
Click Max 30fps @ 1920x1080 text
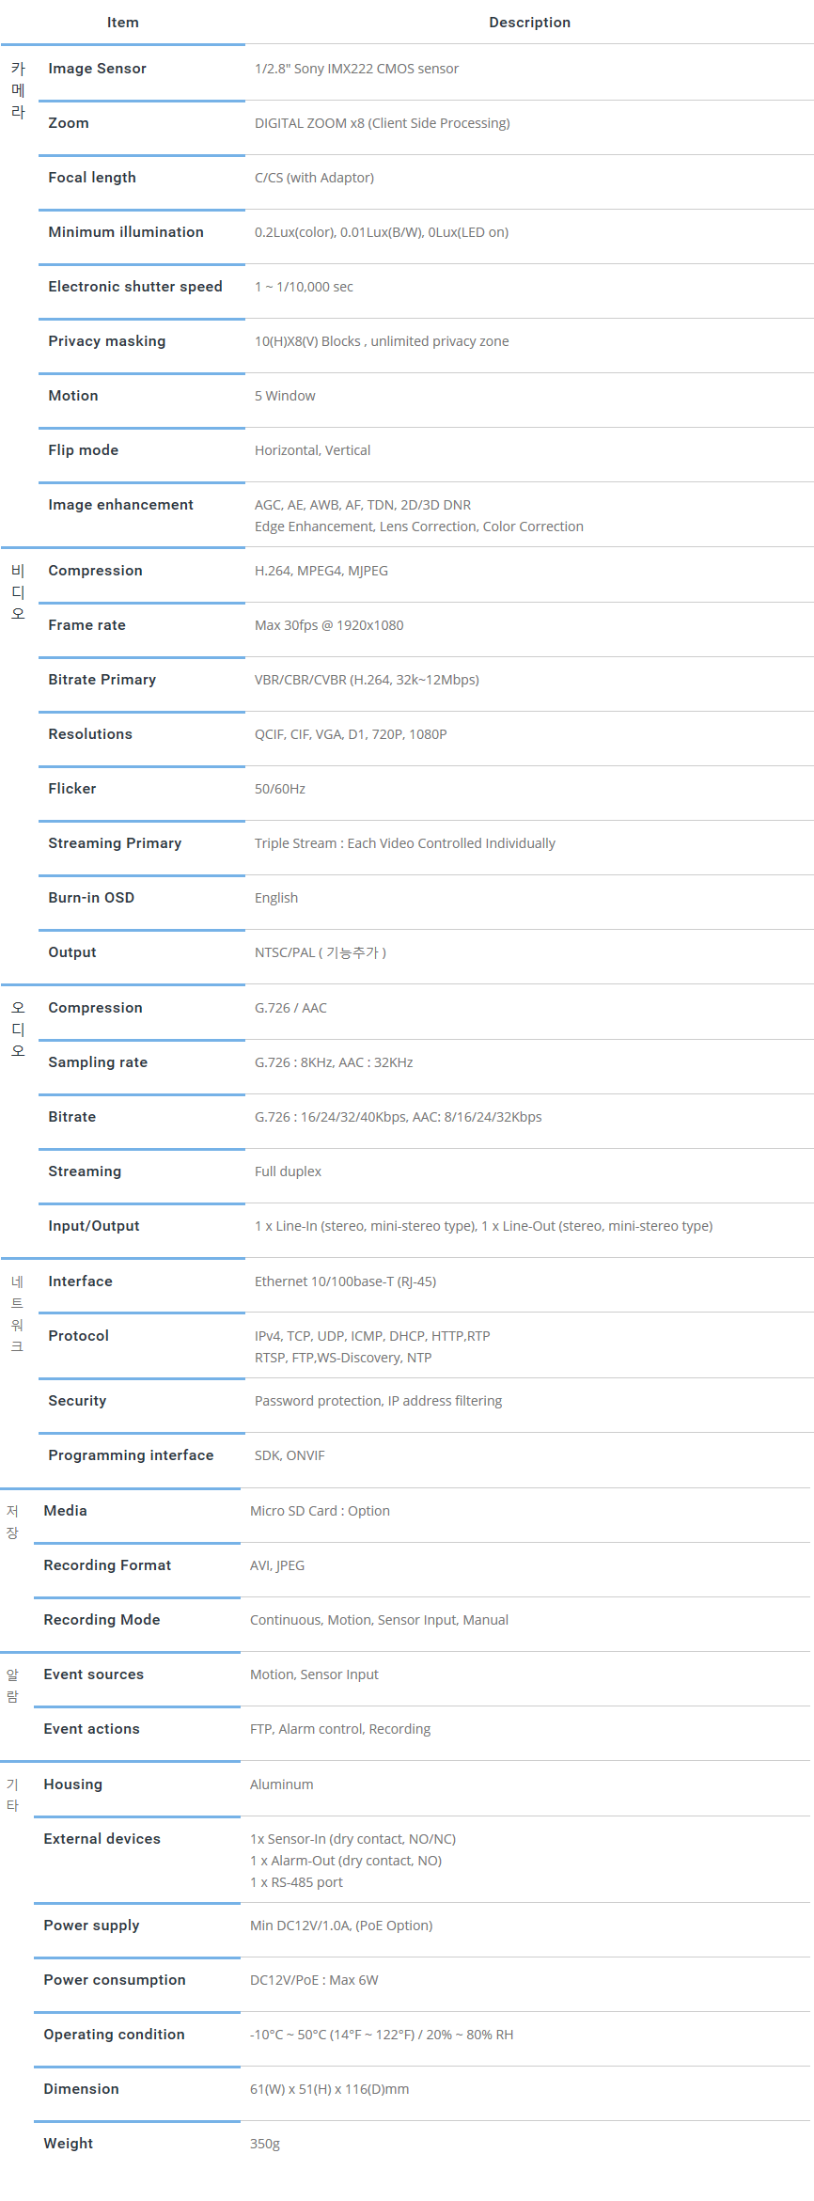pyautogui.click(x=329, y=625)
